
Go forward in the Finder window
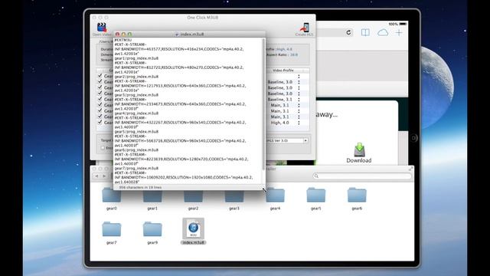(104, 176)
